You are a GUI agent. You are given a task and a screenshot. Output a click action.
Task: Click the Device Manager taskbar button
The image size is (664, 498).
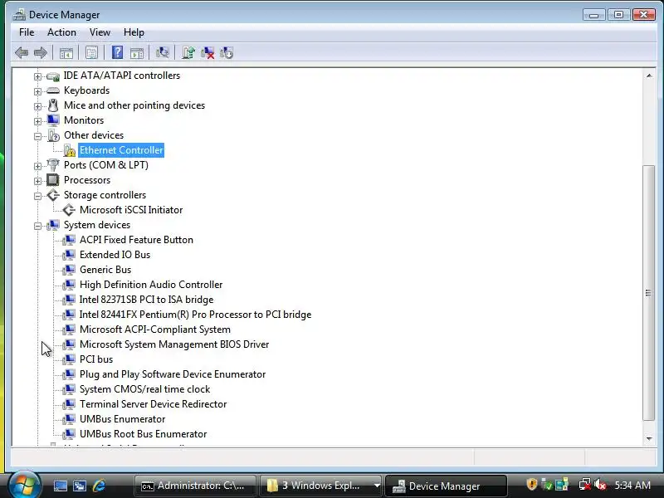(446, 486)
